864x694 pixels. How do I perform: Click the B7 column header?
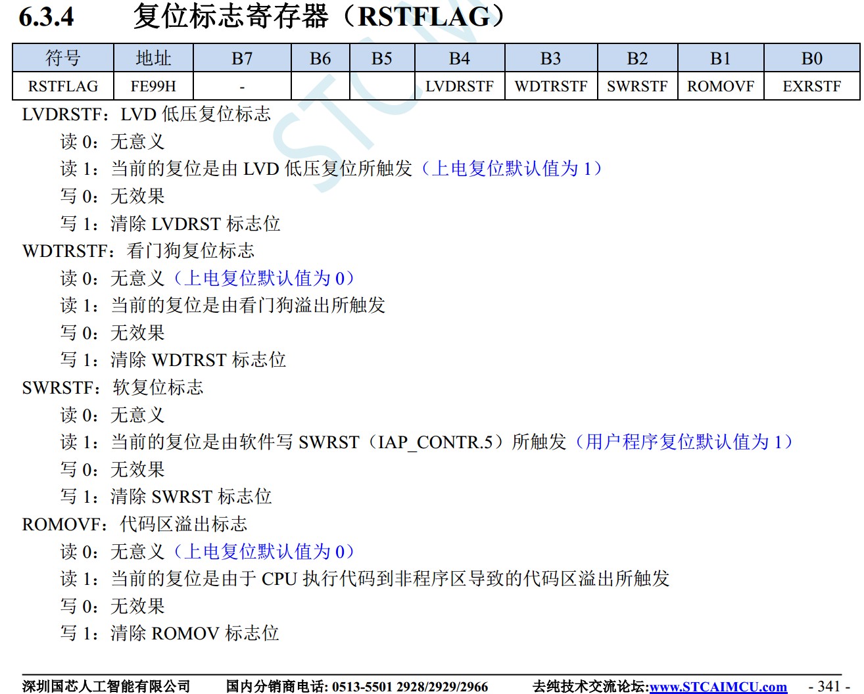tap(242, 58)
